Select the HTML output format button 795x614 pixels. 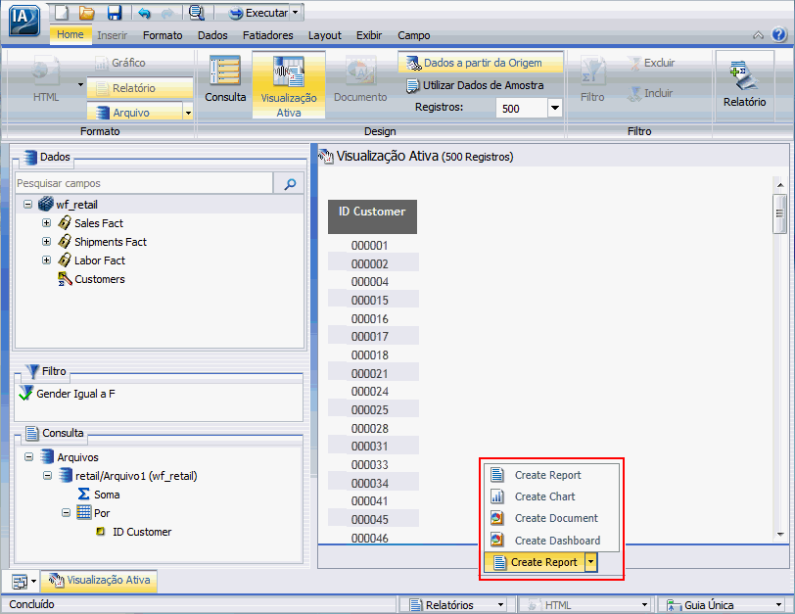click(46, 79)
